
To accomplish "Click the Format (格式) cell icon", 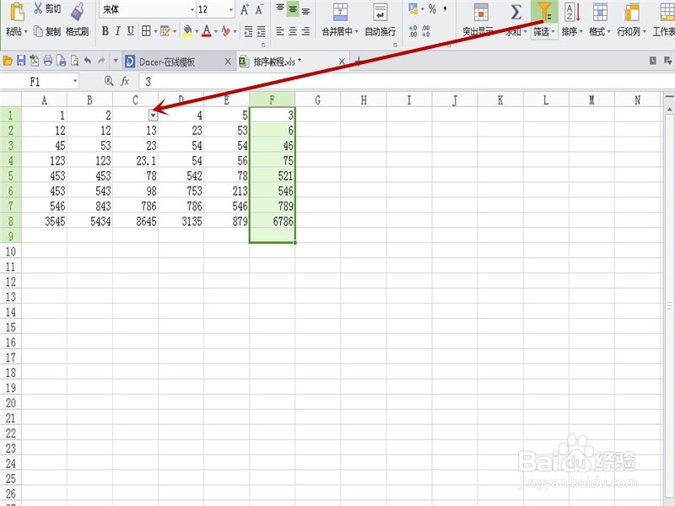I will click(600, 12).
